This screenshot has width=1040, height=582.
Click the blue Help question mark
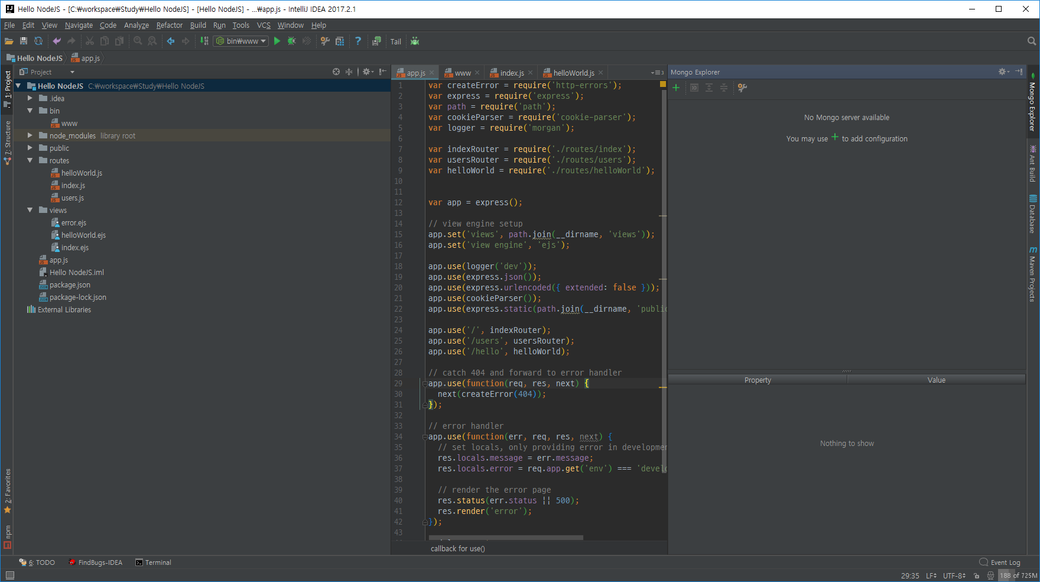click(x=358, y=41)
